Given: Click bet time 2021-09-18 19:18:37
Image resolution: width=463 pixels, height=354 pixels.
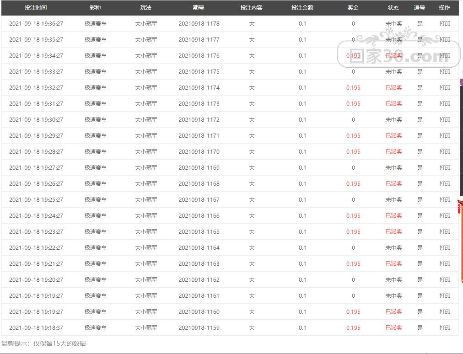Looking at the screenshot, I should [x=36, y=328].
